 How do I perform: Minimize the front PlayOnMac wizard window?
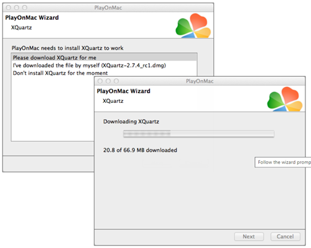click(108, 81)
